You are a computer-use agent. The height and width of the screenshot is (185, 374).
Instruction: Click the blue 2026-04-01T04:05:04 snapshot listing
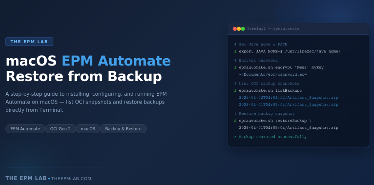click(x=288, y=105)
